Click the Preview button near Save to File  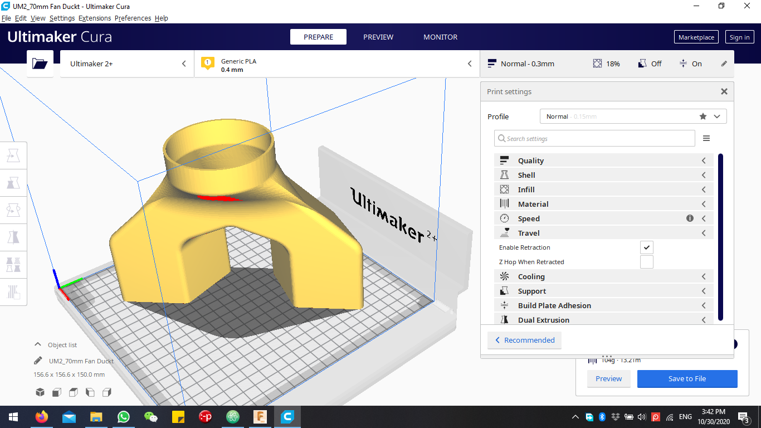tap(608, 378)
